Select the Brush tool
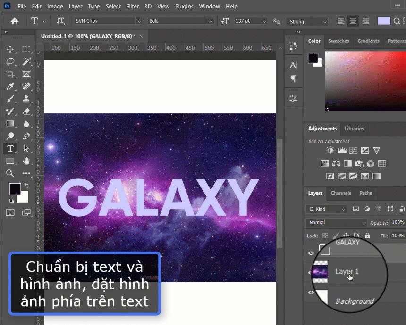 pos(10,99)
